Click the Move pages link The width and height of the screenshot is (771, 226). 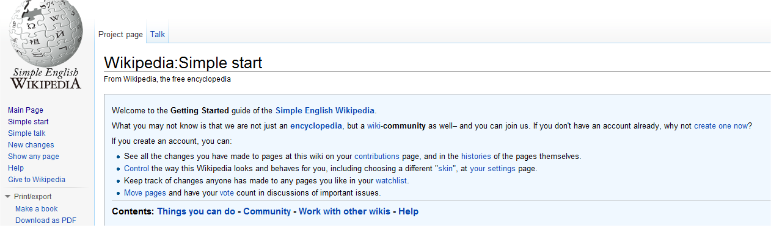[x=145, y=193]
